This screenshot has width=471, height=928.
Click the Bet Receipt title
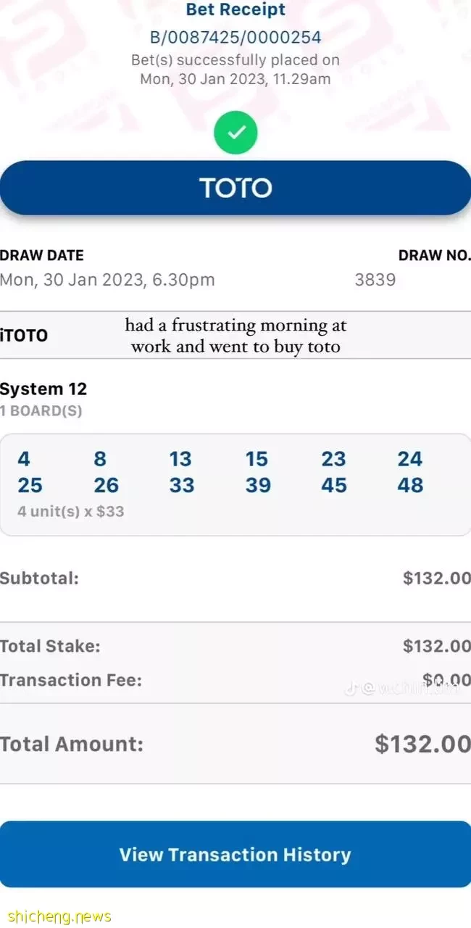tap(236, 10)
